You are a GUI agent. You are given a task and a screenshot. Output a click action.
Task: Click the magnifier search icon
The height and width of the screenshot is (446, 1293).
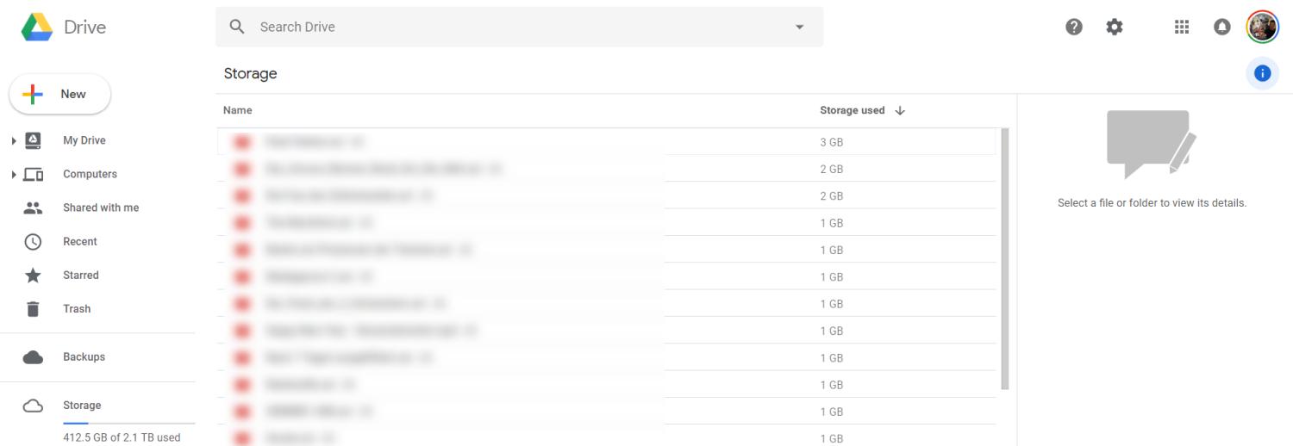click(x=237, y=27)
